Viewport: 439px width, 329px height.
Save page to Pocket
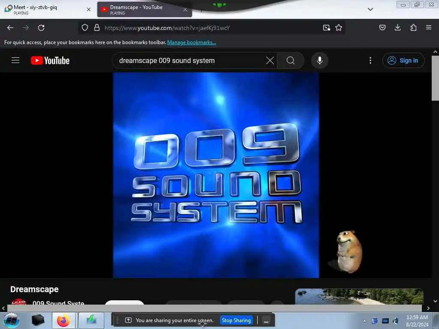click(x=382, y=27)
